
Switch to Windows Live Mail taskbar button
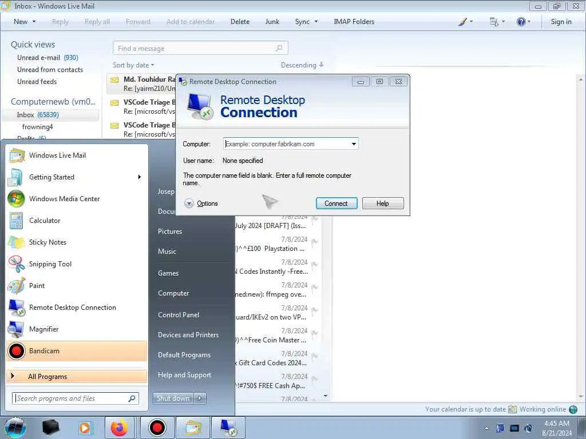click(x=193, y=428)
